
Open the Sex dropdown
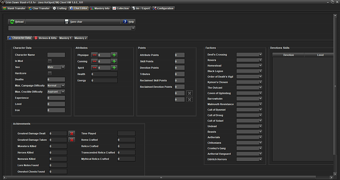click(x=56, y=67)
